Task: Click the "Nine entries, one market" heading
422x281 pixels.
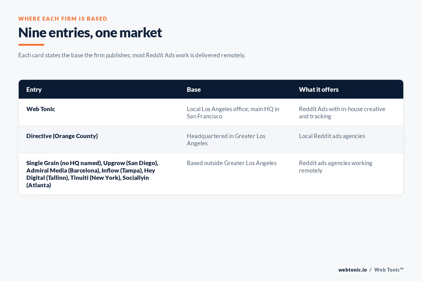Action: [90, 33]
